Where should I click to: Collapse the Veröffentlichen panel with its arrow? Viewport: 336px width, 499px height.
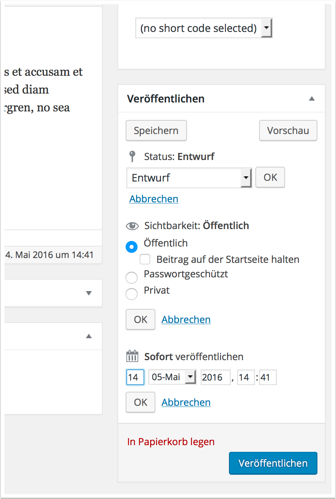312,99
